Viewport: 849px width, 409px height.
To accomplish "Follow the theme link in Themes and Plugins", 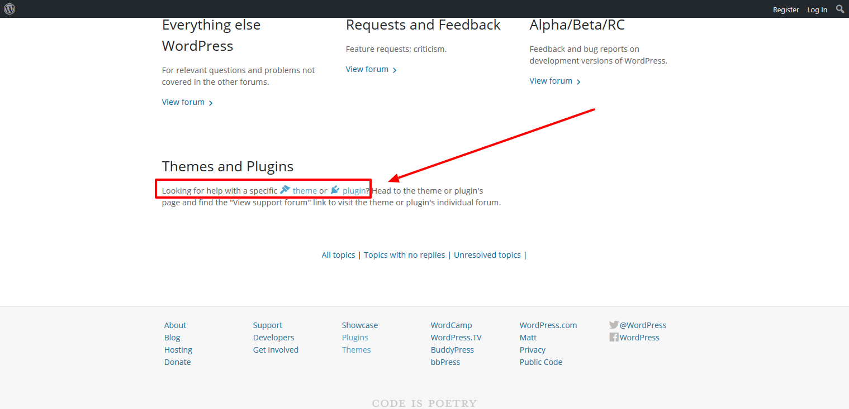I will coord(305,191).
